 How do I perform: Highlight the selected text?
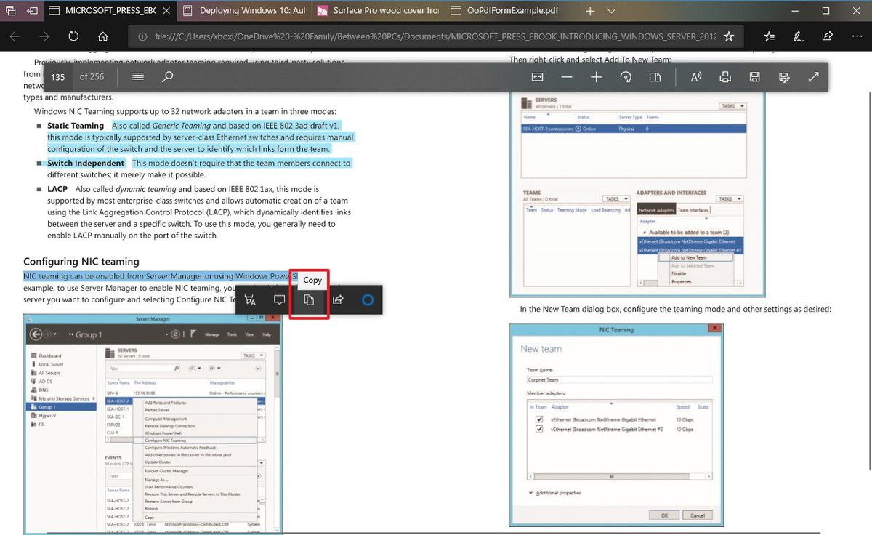pos(250,299)
